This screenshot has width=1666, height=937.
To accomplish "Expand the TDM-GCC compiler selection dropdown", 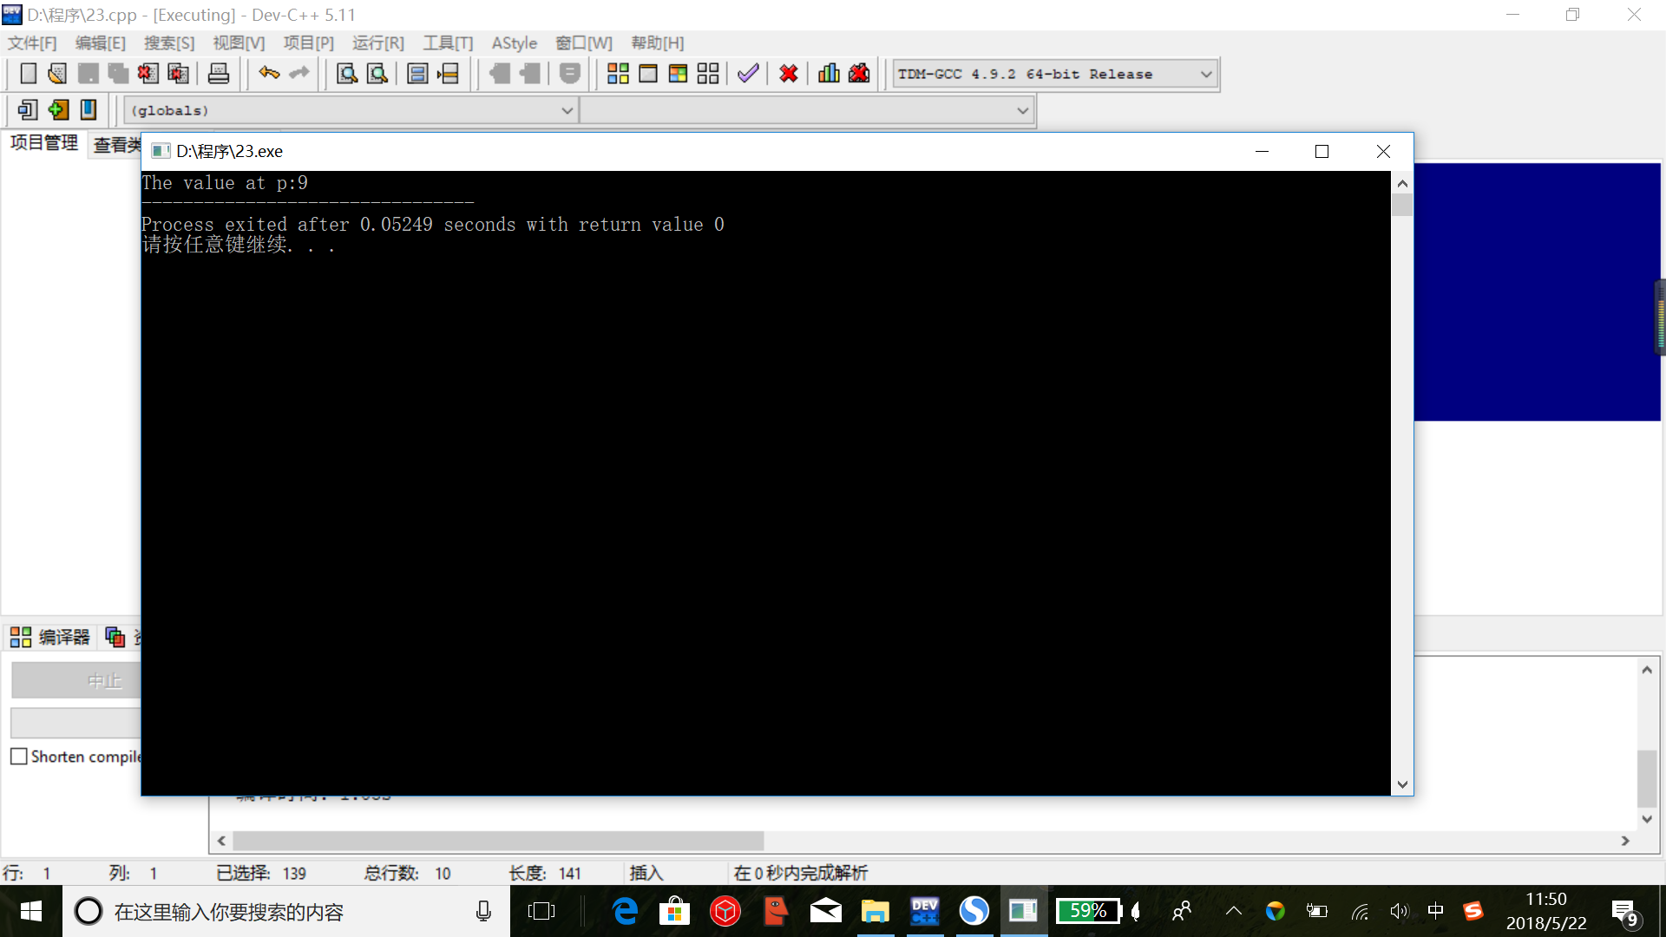I will (x=1205, y=75).
